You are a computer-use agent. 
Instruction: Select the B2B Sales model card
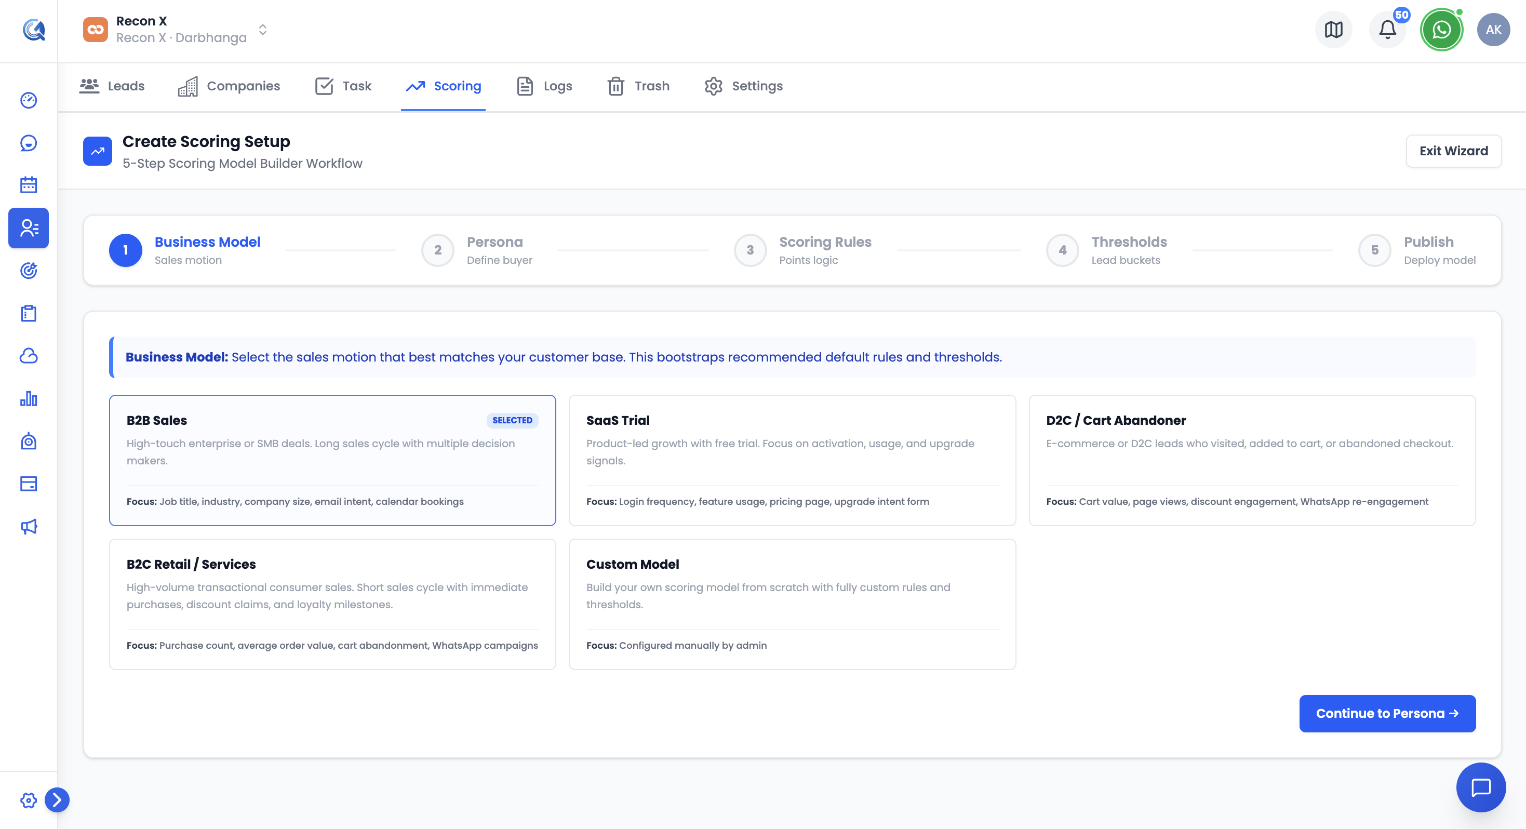[x=332, y=460]
